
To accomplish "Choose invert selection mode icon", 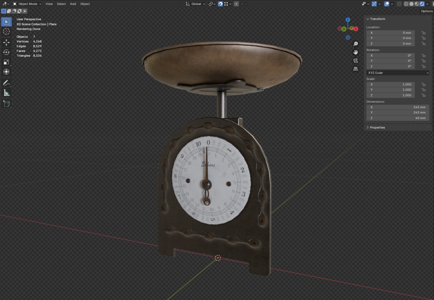I will pyautogui.click(x=19, y=11).
